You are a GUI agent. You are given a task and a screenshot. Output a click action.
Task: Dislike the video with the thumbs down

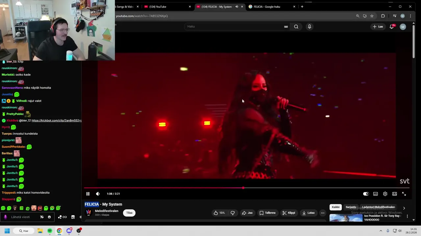233,213
